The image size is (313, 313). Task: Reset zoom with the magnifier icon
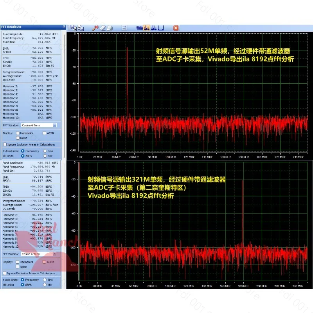(95, 28)
